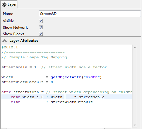Uncheck the Visible checkbox
This screenshot has width=142, height=129.
[x=41, y=21]
